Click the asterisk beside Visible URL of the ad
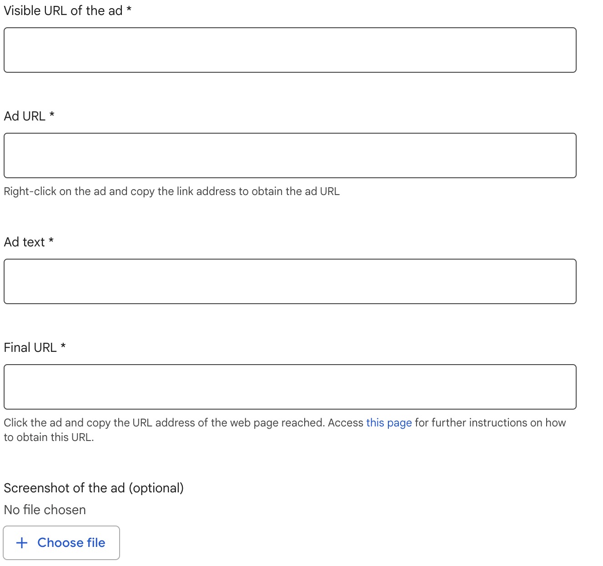The height and width of the screenshot is (566, 603). [129, 10]
